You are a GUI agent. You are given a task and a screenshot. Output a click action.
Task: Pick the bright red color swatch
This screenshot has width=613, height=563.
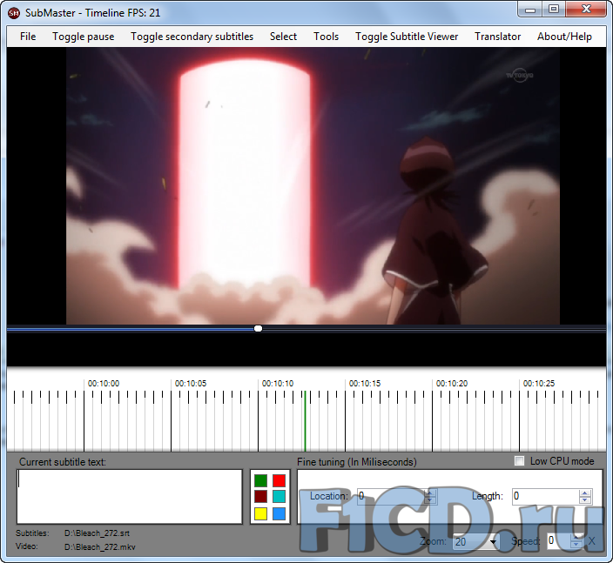pyautogui.click(x=280, y=480)
